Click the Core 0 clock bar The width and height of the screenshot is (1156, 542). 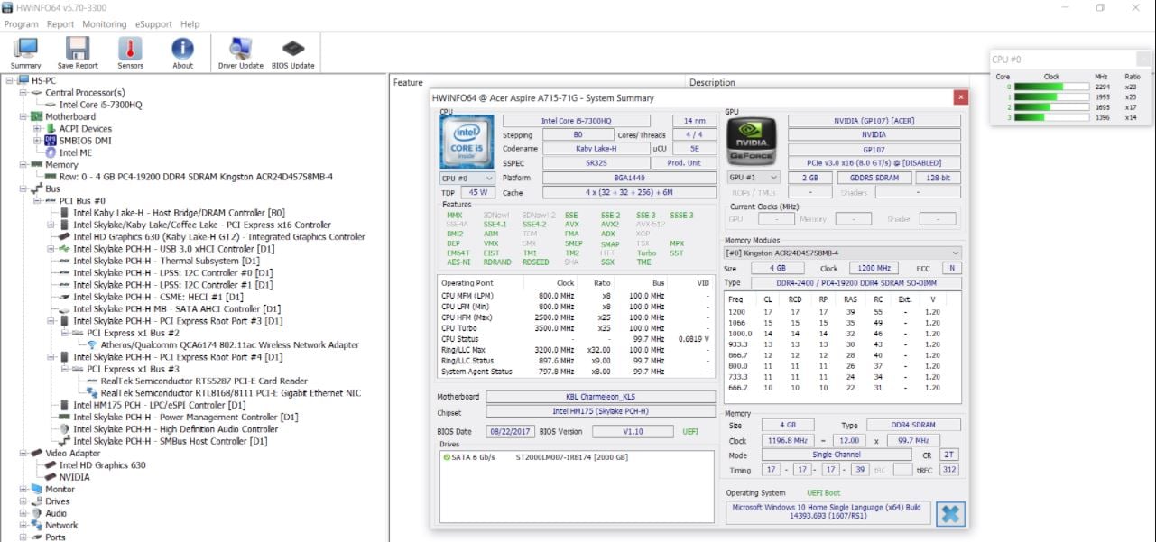1051,87
